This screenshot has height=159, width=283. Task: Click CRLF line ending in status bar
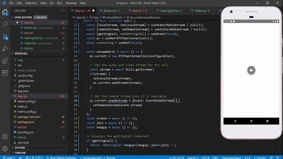pos(215,158)
